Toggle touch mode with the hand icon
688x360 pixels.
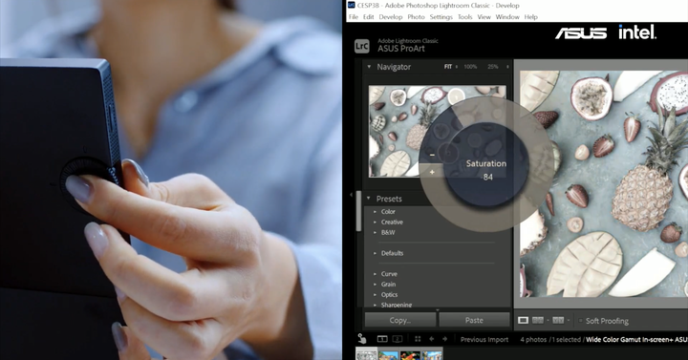tap(361, 338)
